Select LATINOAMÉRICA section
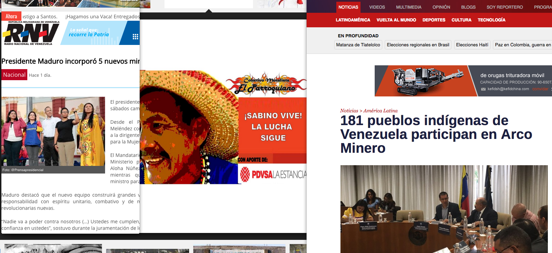Viewport: 552px width, 253px height. pos(353,20)
